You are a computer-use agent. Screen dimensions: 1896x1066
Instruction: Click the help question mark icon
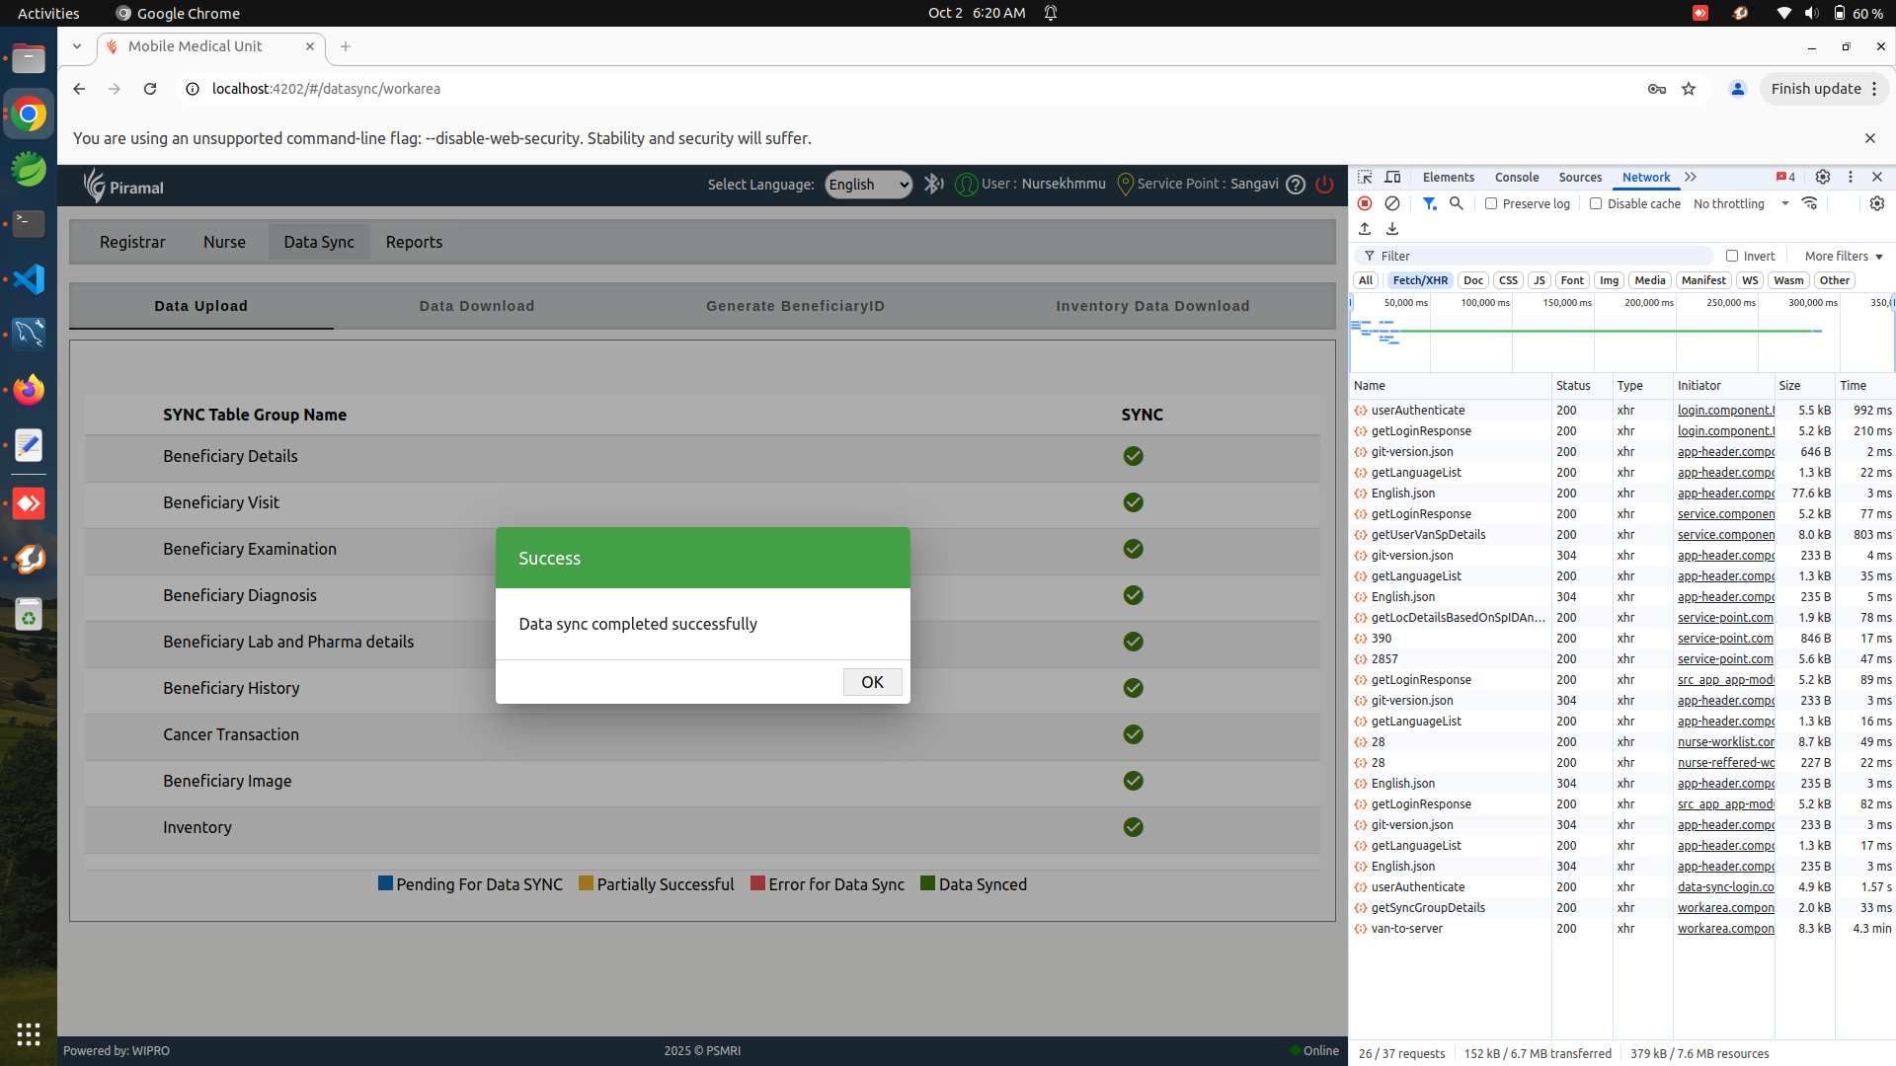(x=1296, y=185)
